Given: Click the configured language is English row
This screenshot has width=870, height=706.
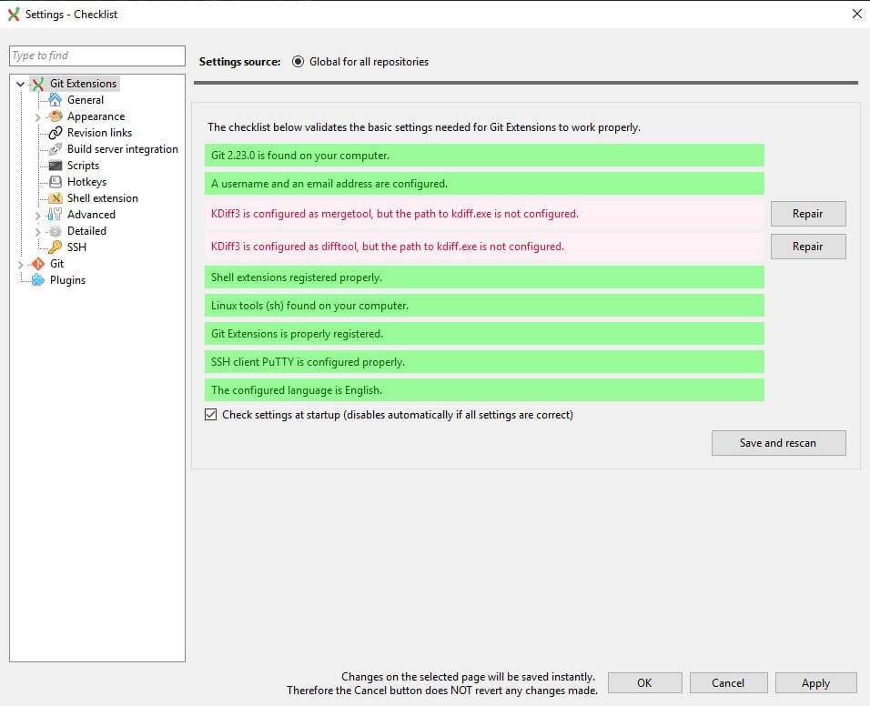Looking at the screenshot, I should [484, 390].
